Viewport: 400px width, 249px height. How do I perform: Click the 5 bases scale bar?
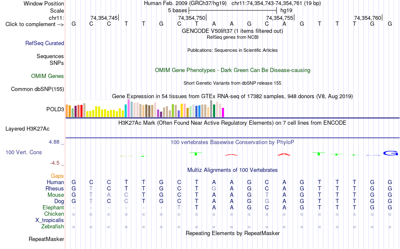[x=233, y=11]
